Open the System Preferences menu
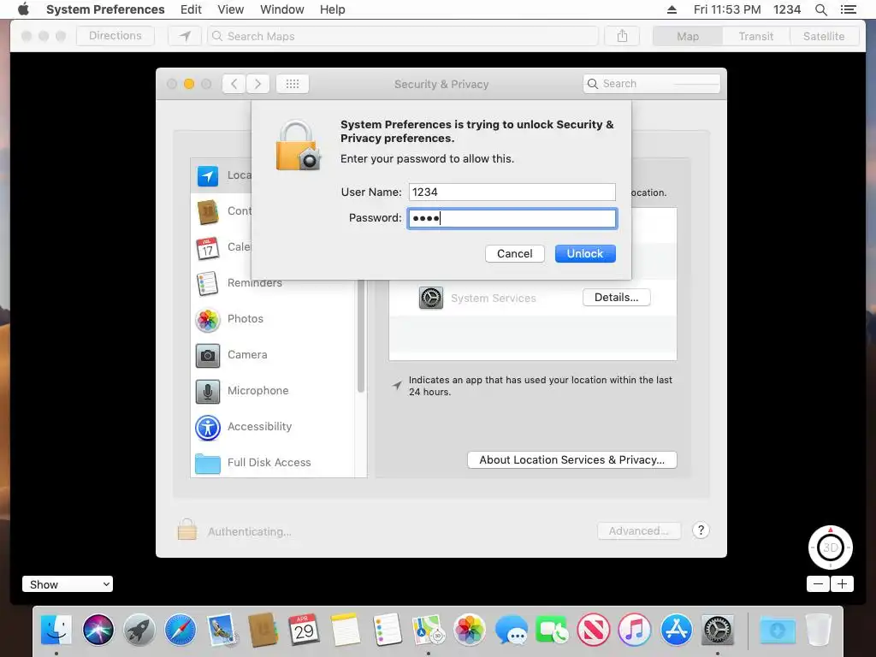 (105, 9)
